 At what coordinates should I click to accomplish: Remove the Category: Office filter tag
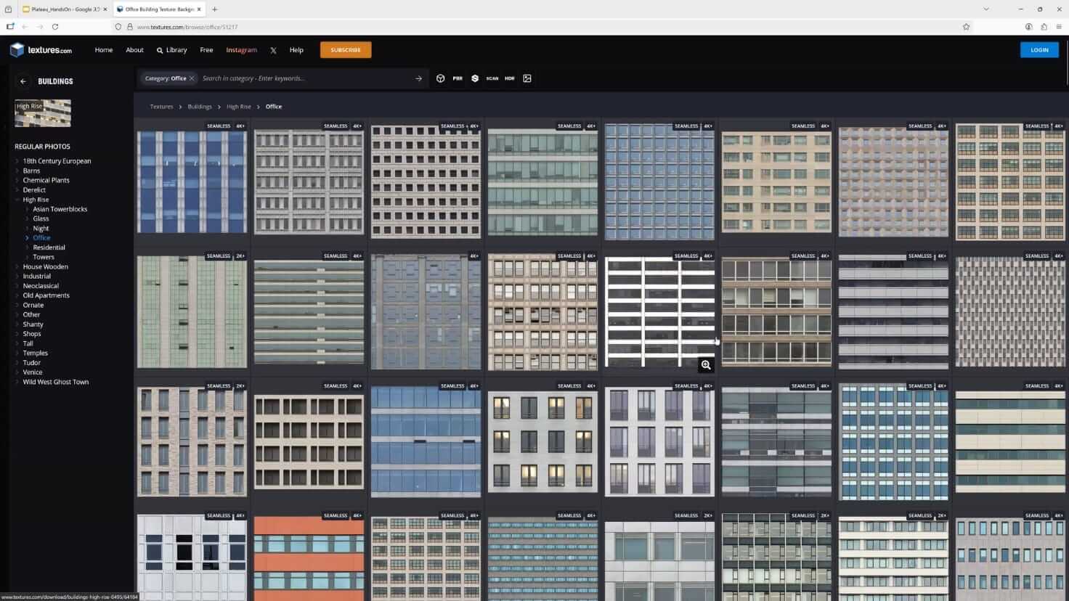click(x=192, y=78)
